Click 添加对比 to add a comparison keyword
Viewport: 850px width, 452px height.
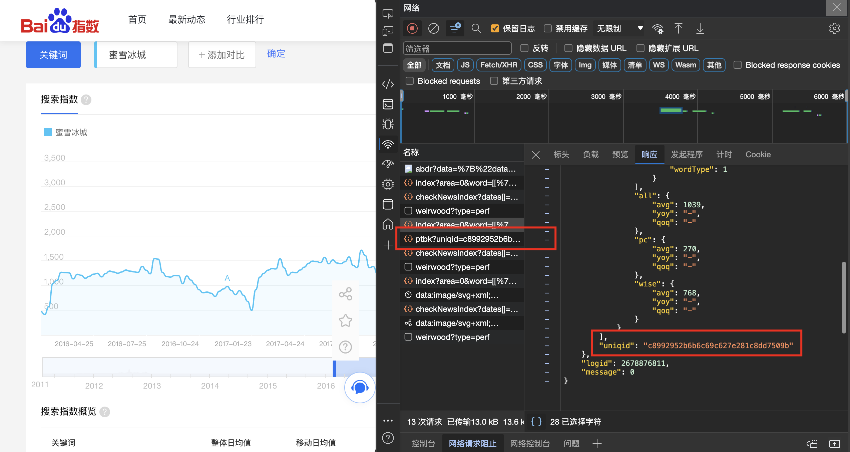222,55
